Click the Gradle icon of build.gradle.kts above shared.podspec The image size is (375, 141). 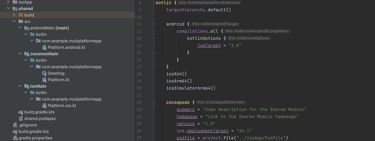click(x=21, y=112)
